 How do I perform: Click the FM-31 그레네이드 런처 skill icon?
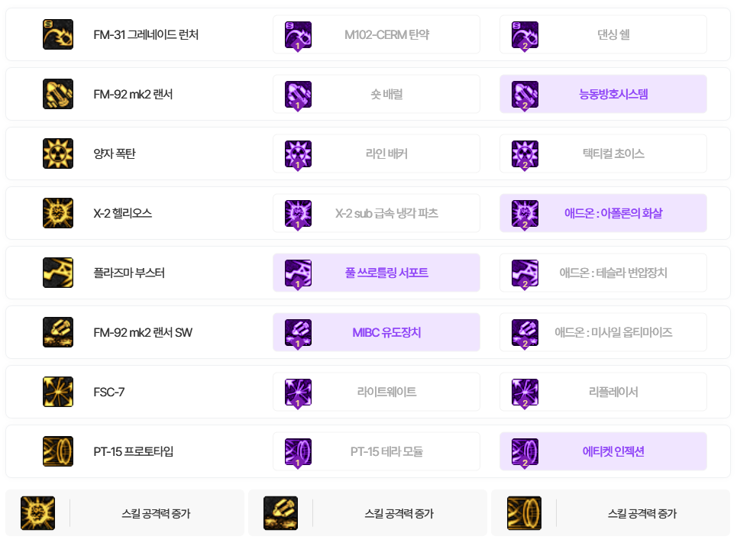pos(58,34)
